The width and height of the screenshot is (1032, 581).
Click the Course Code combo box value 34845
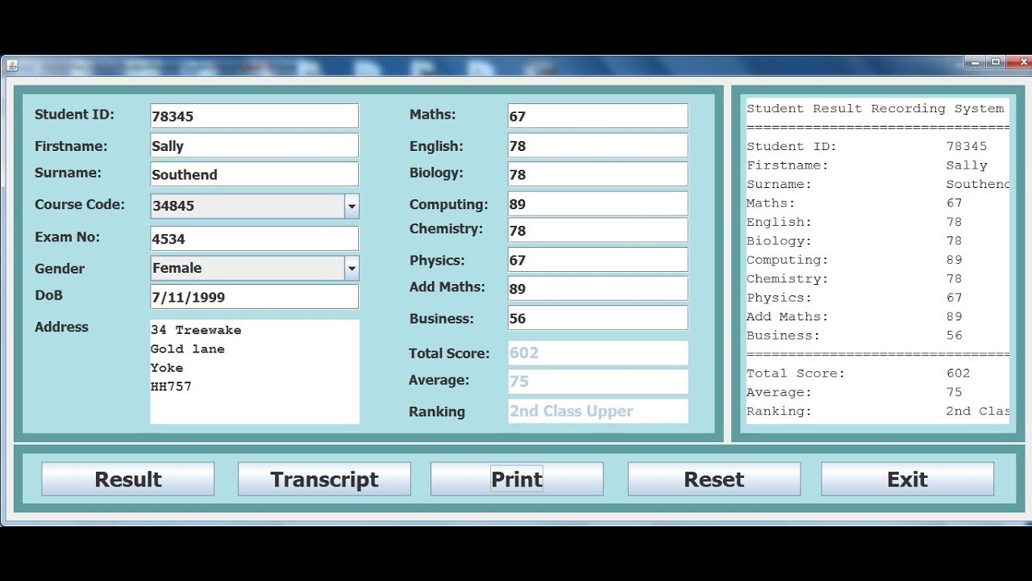point(248,206)
